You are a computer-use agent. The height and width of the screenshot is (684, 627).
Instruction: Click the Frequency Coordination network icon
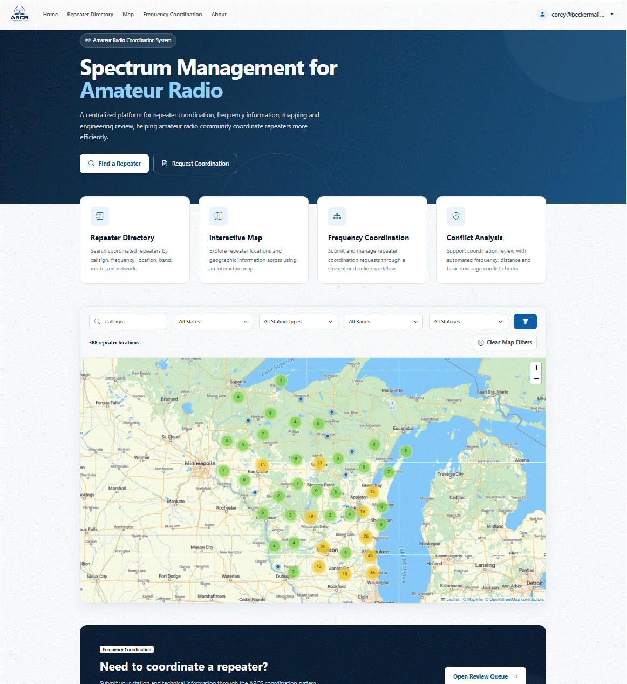(x=337, y=216)
